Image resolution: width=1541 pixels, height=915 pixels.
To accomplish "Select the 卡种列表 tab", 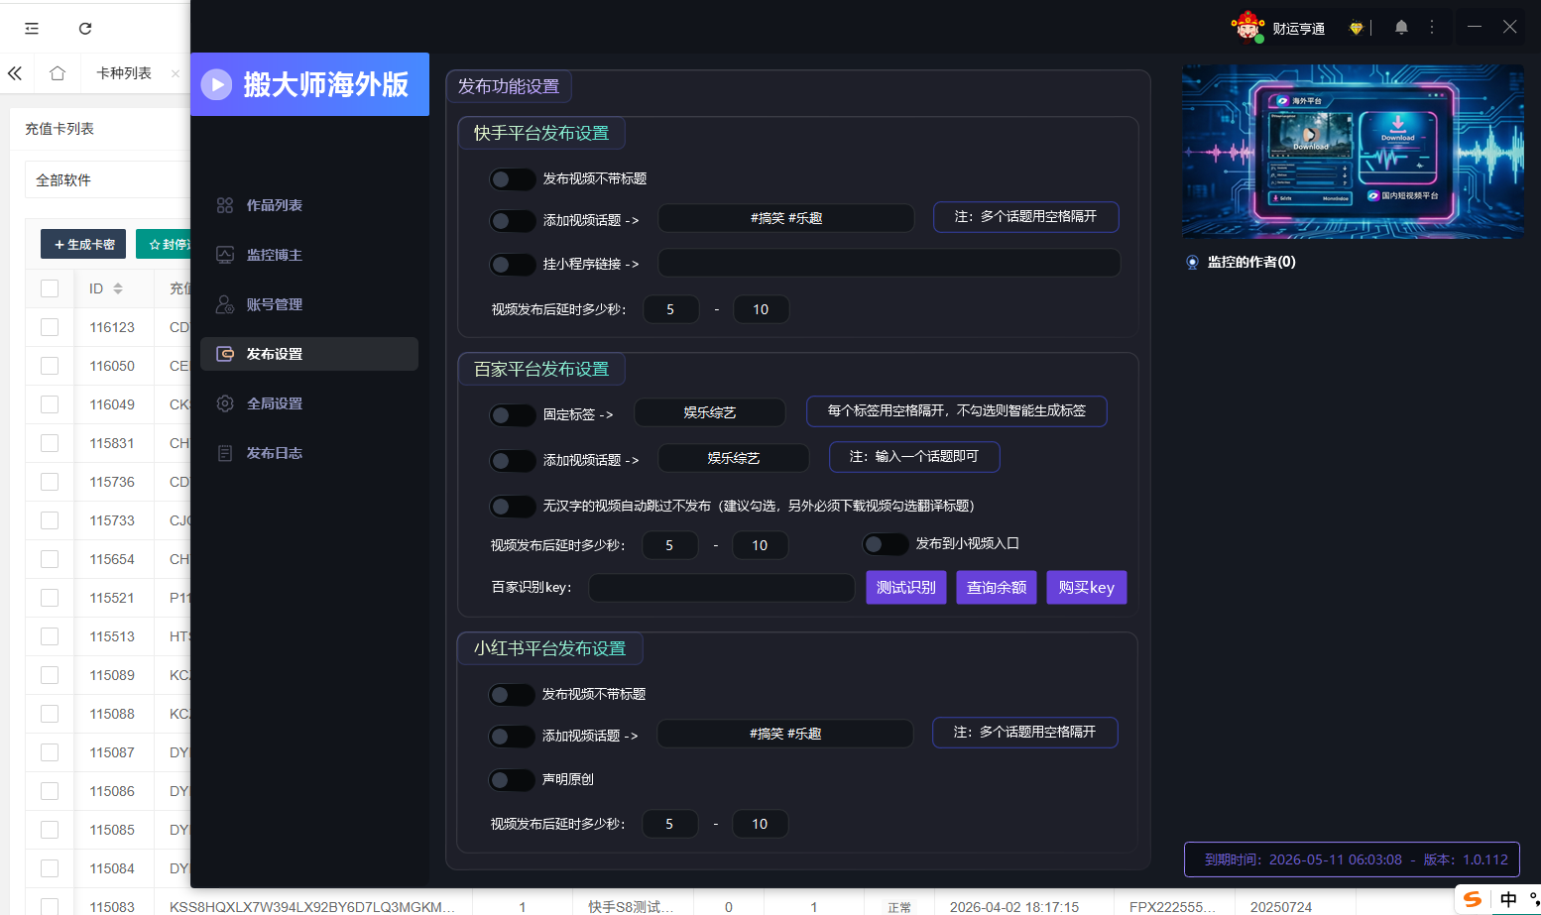I will 124,73.
